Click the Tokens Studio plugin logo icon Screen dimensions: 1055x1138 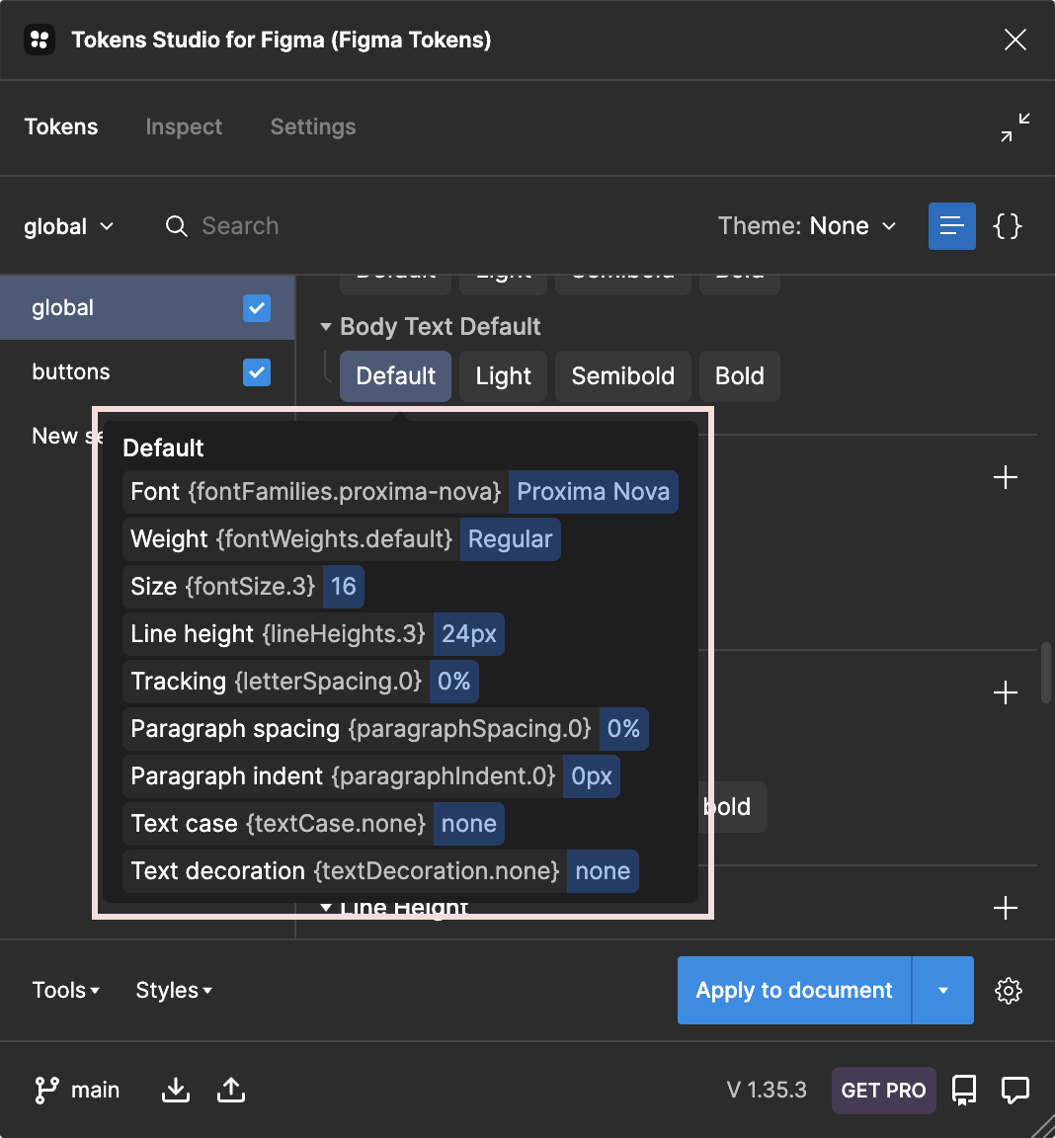click(40, 40)
